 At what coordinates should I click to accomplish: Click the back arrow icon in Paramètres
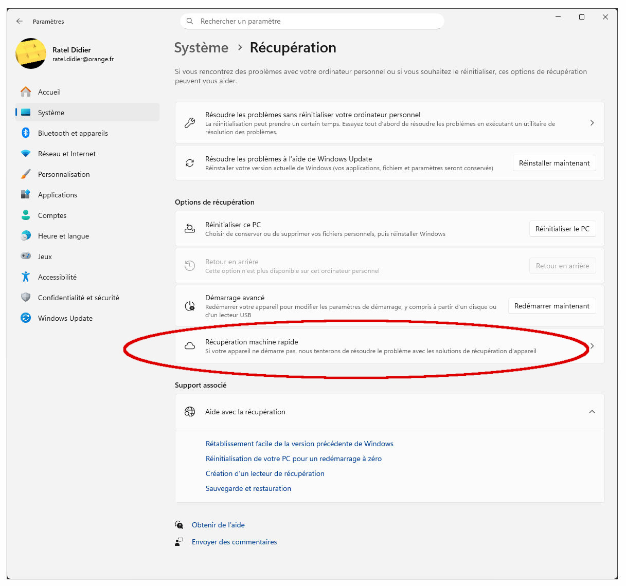click(x=20, y=21)
